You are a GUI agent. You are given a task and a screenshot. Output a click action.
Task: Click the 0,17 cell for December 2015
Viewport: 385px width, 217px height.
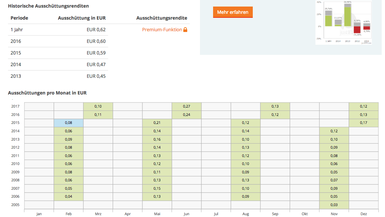363,123
